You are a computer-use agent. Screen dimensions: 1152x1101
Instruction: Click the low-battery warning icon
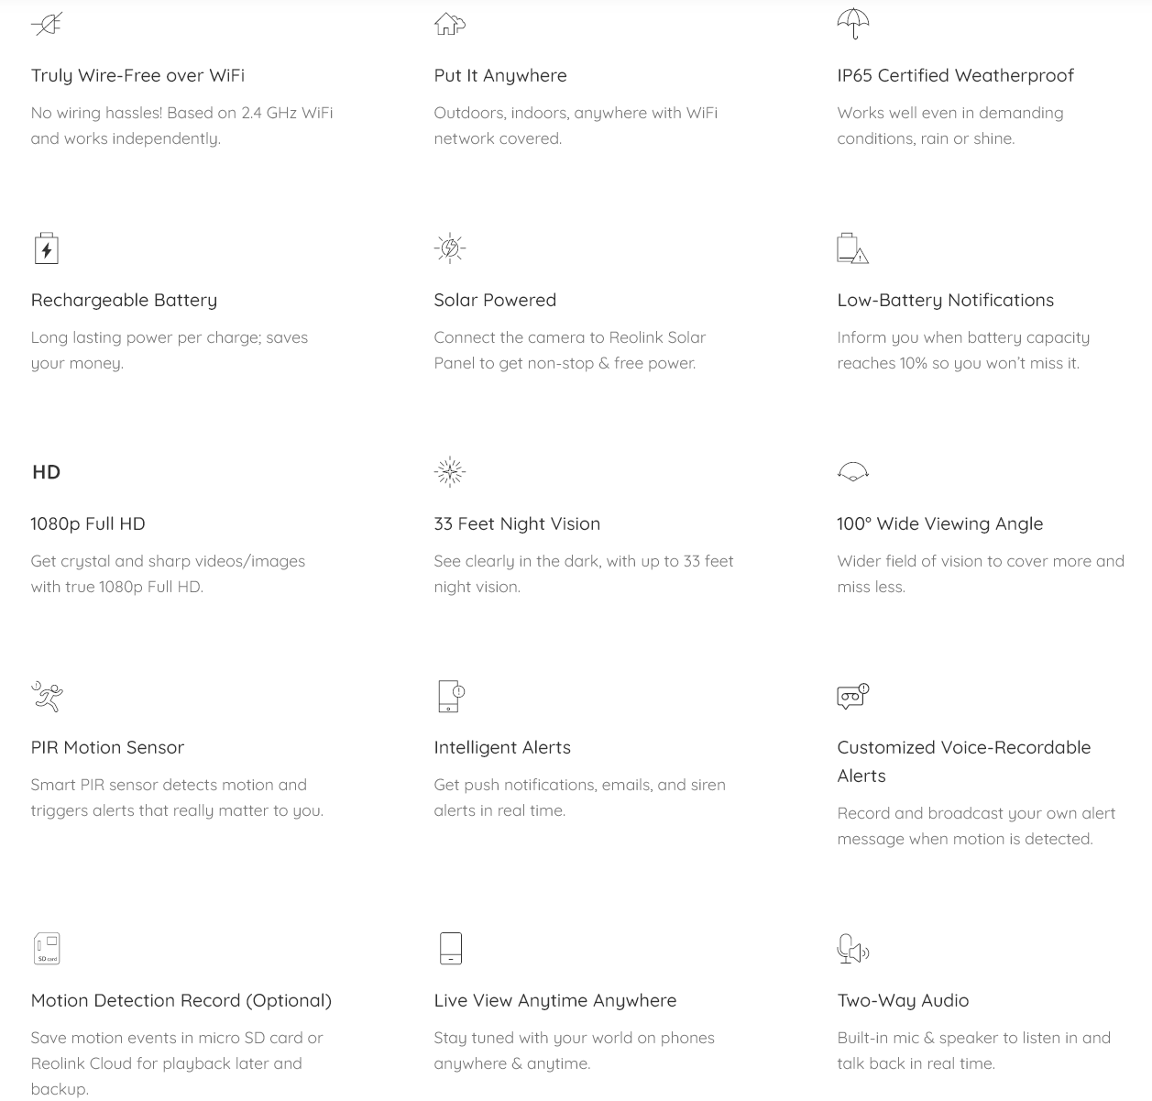pos(852,248)
